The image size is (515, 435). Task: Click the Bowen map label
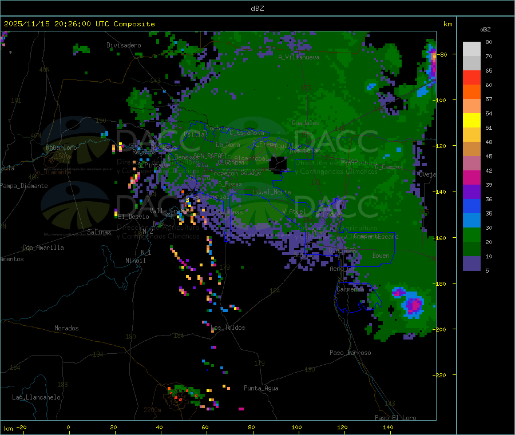point(381,256)
